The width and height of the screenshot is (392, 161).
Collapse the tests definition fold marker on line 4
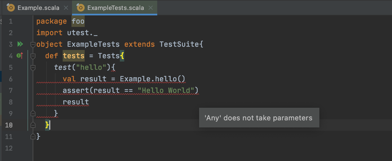pyautogui.click(x=33, y=56)
